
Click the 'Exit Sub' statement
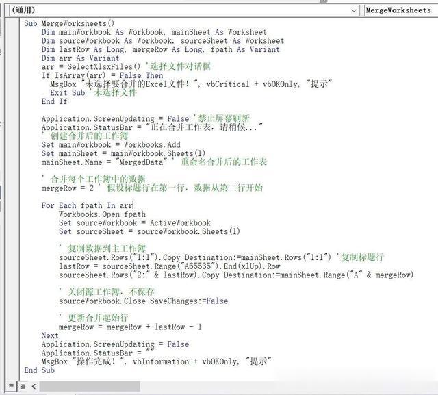tap(68, 92)
